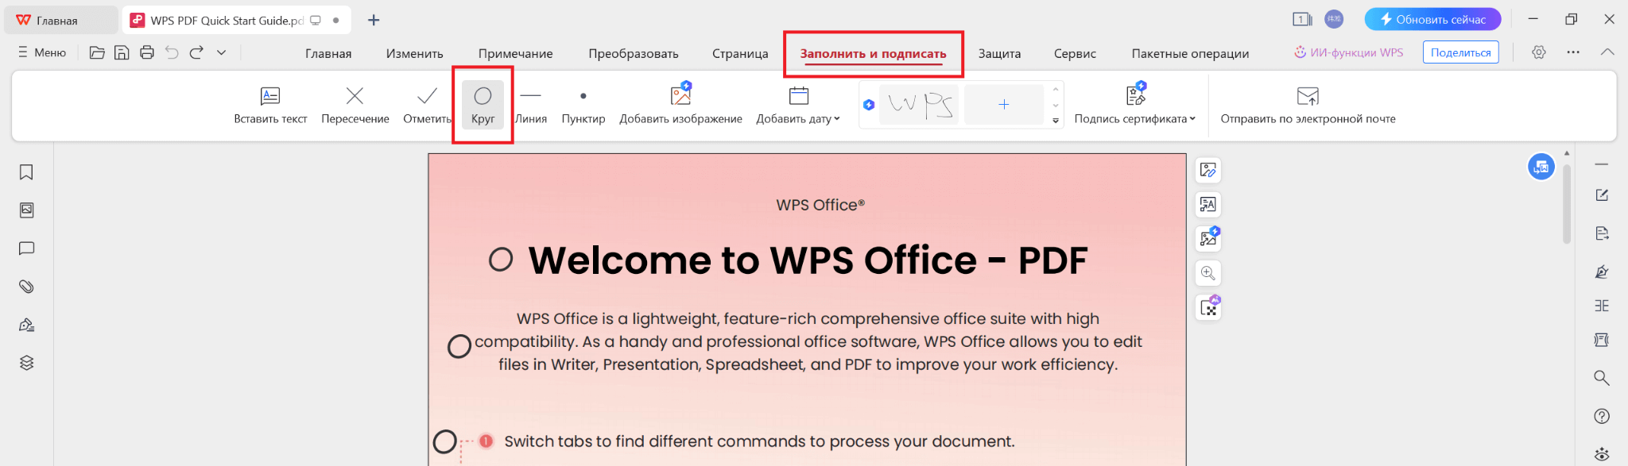Open settings gear icon
This screenshot has height=466, width=1628.
click(1539, 52)
